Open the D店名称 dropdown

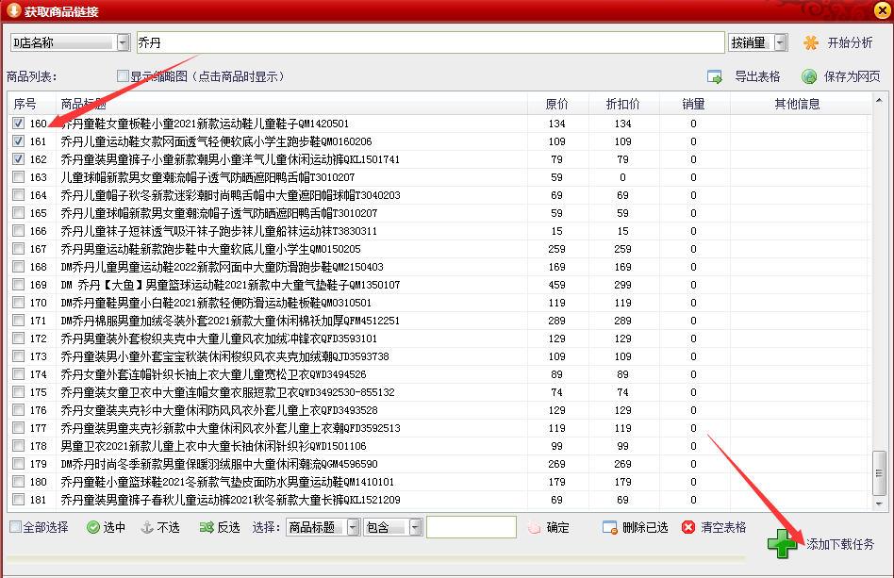coord(124,42)
